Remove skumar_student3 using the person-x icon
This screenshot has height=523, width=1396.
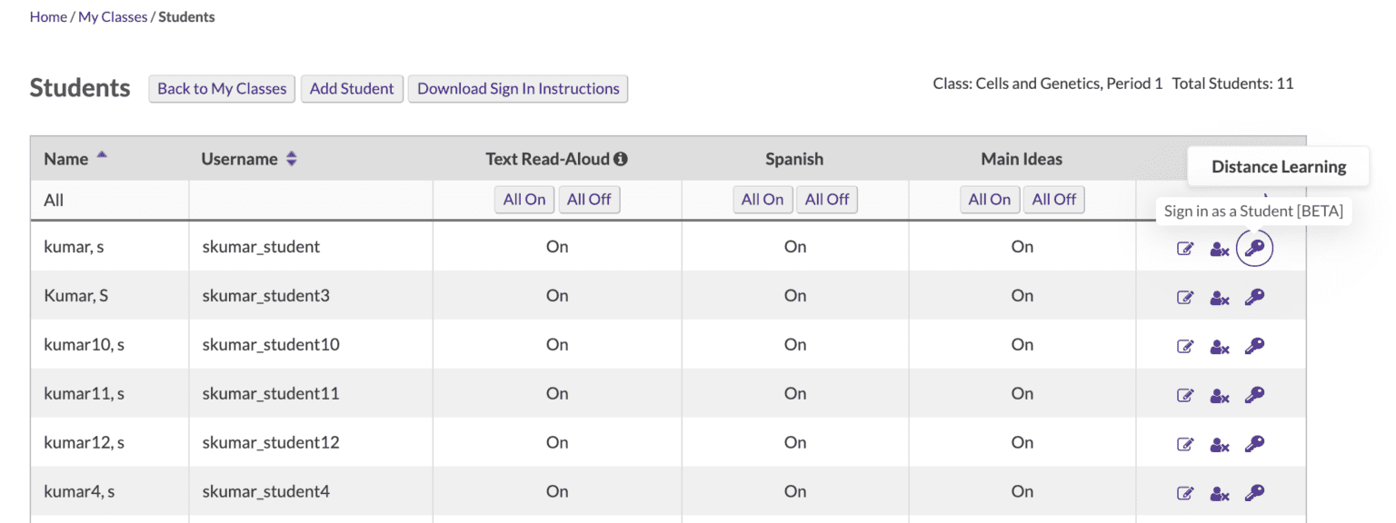point(1219,297)
